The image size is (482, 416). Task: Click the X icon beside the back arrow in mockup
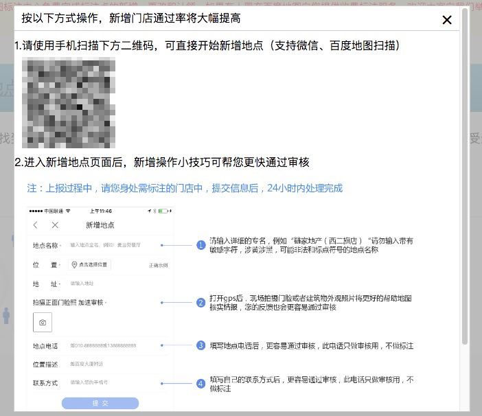click(x=55, y=225)
